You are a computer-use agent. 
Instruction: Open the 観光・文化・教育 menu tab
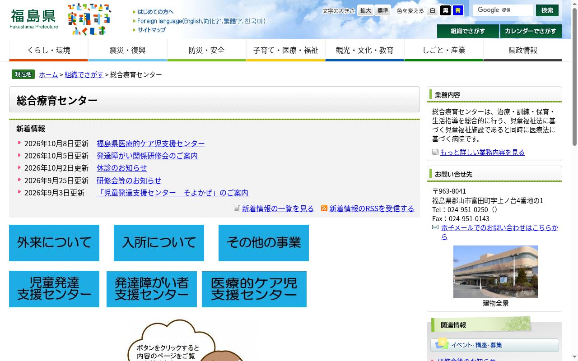(364, 50)
